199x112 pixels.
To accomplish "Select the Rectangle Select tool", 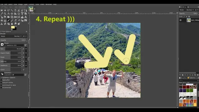I will click(x=2, y=10).
